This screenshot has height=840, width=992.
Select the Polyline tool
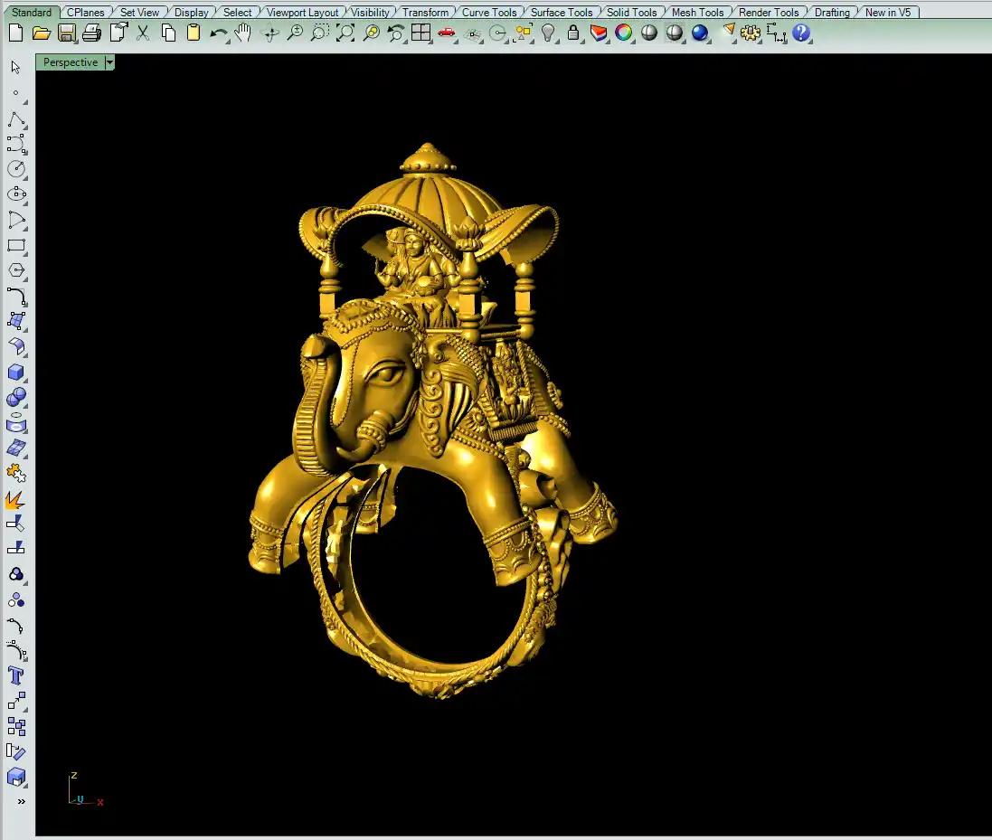(x=16, y=119)
